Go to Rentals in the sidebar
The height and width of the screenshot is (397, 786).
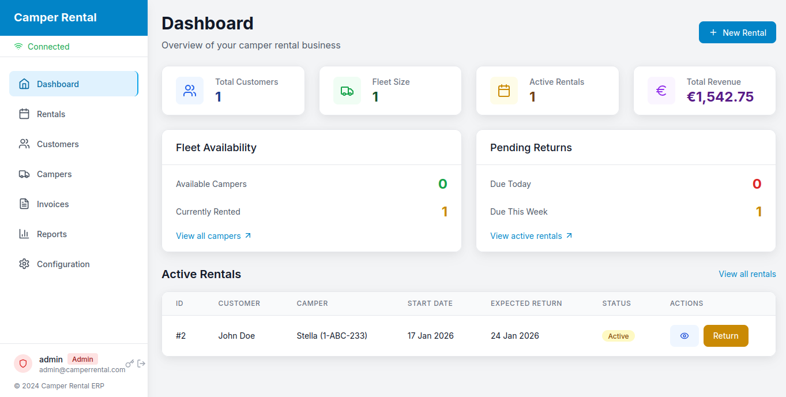74,114
